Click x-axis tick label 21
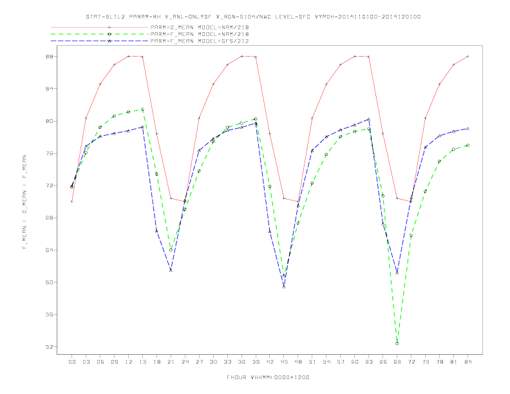510x394 pixels. coord(171,362)
